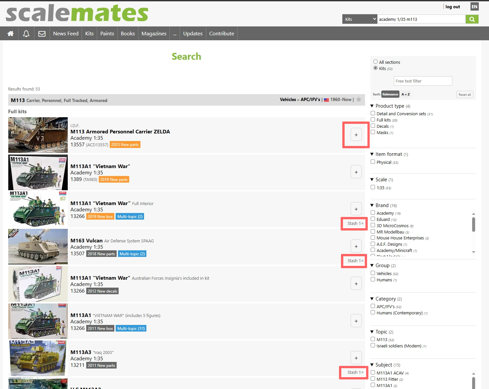The width and height of the screenshot is (489, 389).
Task: Check the Decals filter checkbox
Action: [x=373, y=126]
